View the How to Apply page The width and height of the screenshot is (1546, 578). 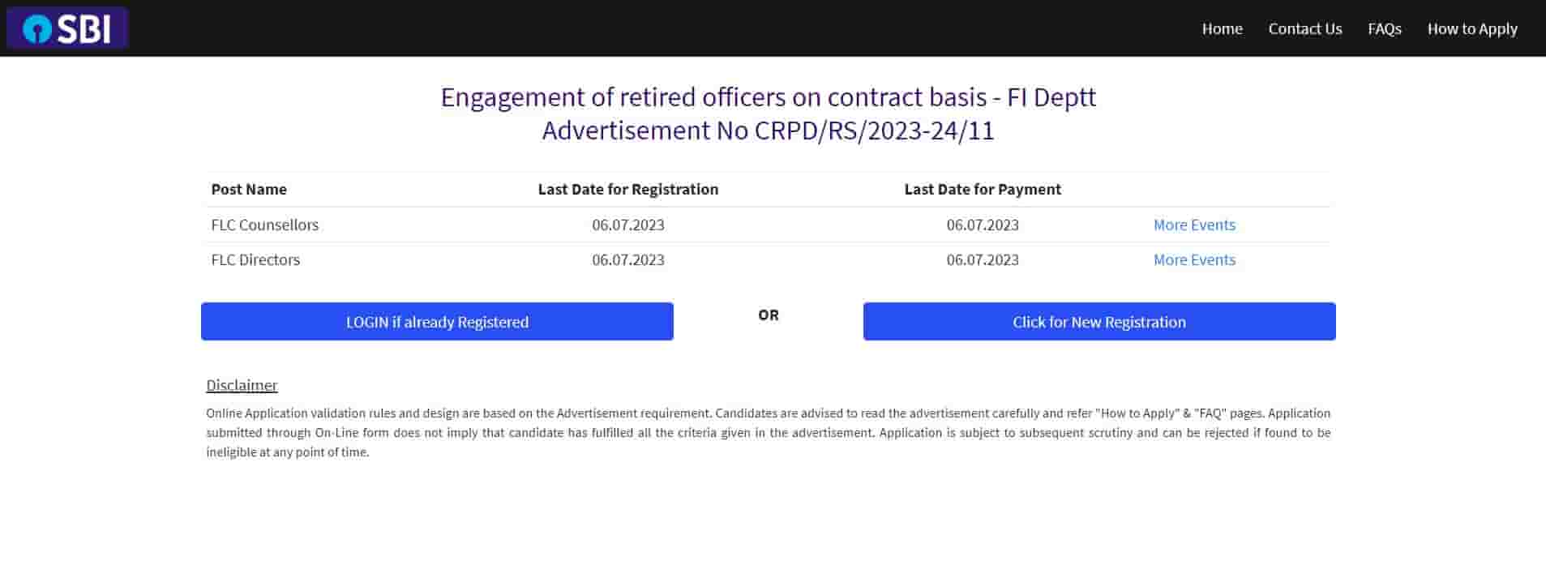click(x=1472, y=28)
